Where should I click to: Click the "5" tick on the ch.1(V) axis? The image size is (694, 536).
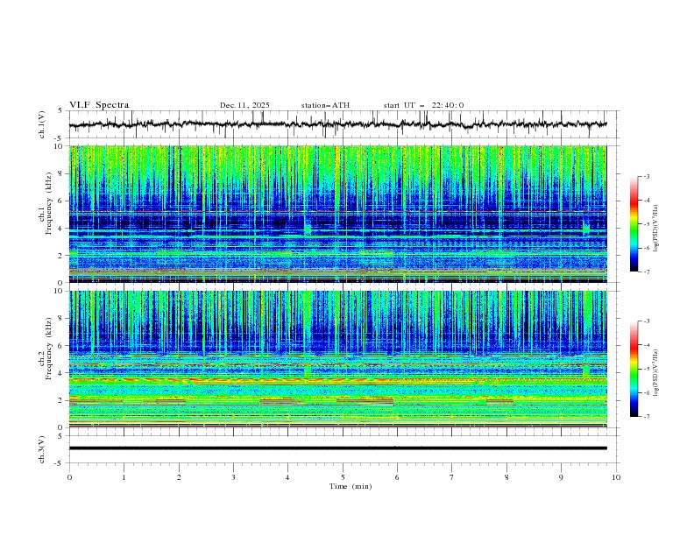pyautogui.click(x=60, y=111)
